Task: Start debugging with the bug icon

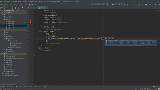Action: pos(128,5)
